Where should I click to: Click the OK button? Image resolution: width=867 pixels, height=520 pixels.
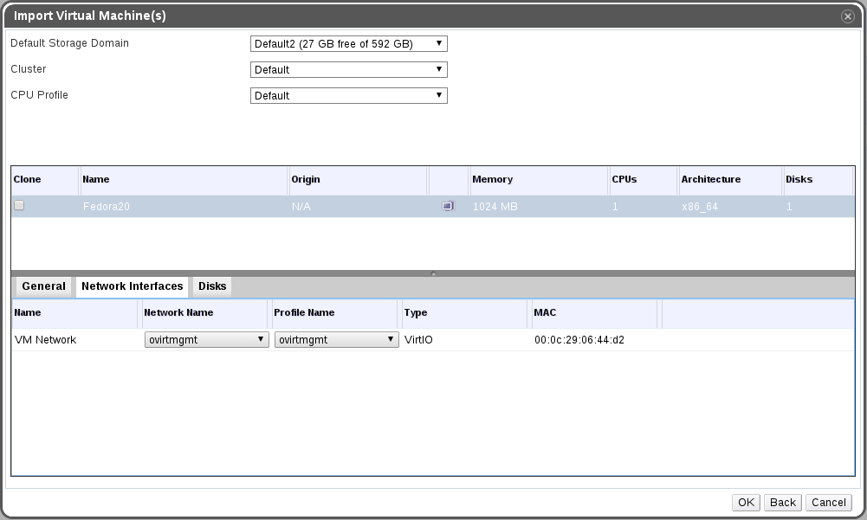tap(746, 503)
